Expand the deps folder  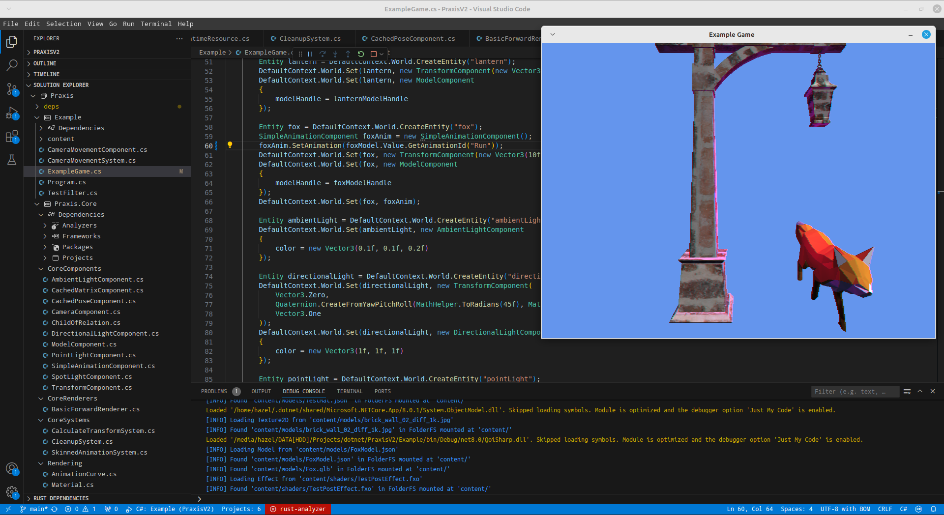(x=51, y=107)
